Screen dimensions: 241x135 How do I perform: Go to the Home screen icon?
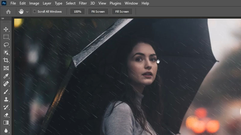point(8,12)
